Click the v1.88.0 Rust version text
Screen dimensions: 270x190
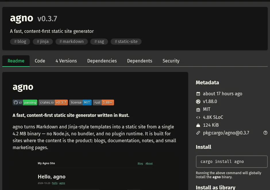click(210, 101)
